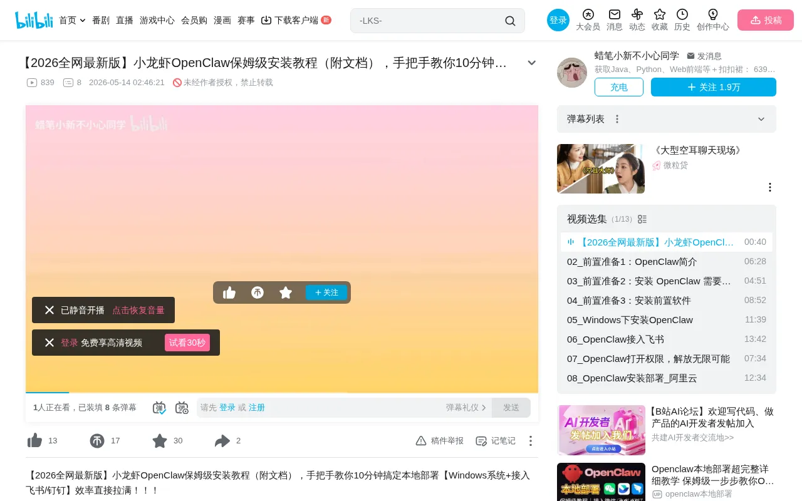Click the star icon in the player overlay
Screen dimensions: 802x501
click(x=286, y=292)
